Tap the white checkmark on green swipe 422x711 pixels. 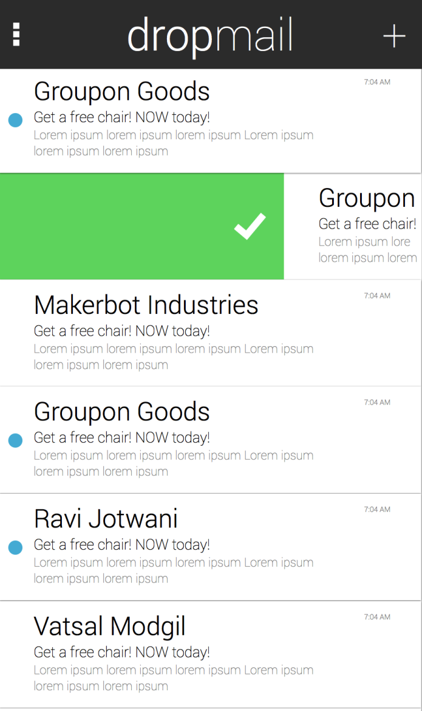(x=250, y=226)
